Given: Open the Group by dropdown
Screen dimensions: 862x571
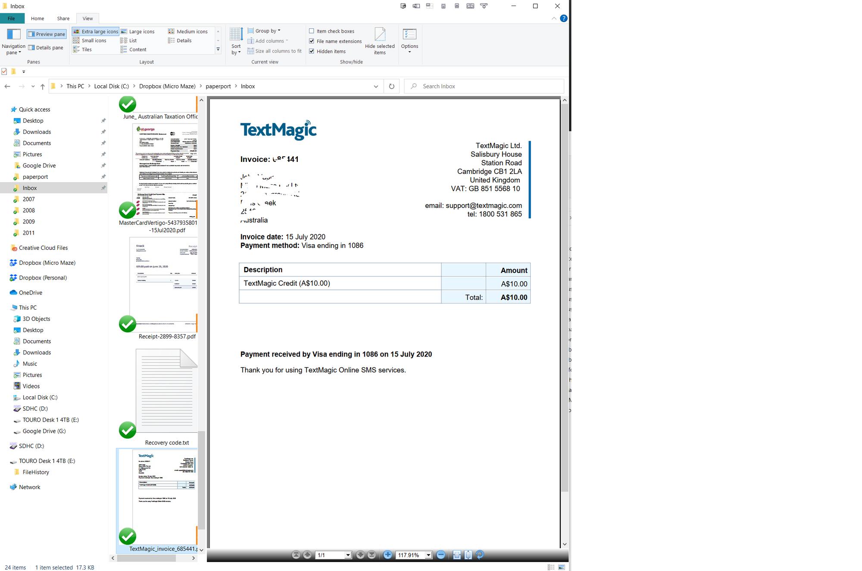Looking at the screenshot, I should click(x=264, y=31).
